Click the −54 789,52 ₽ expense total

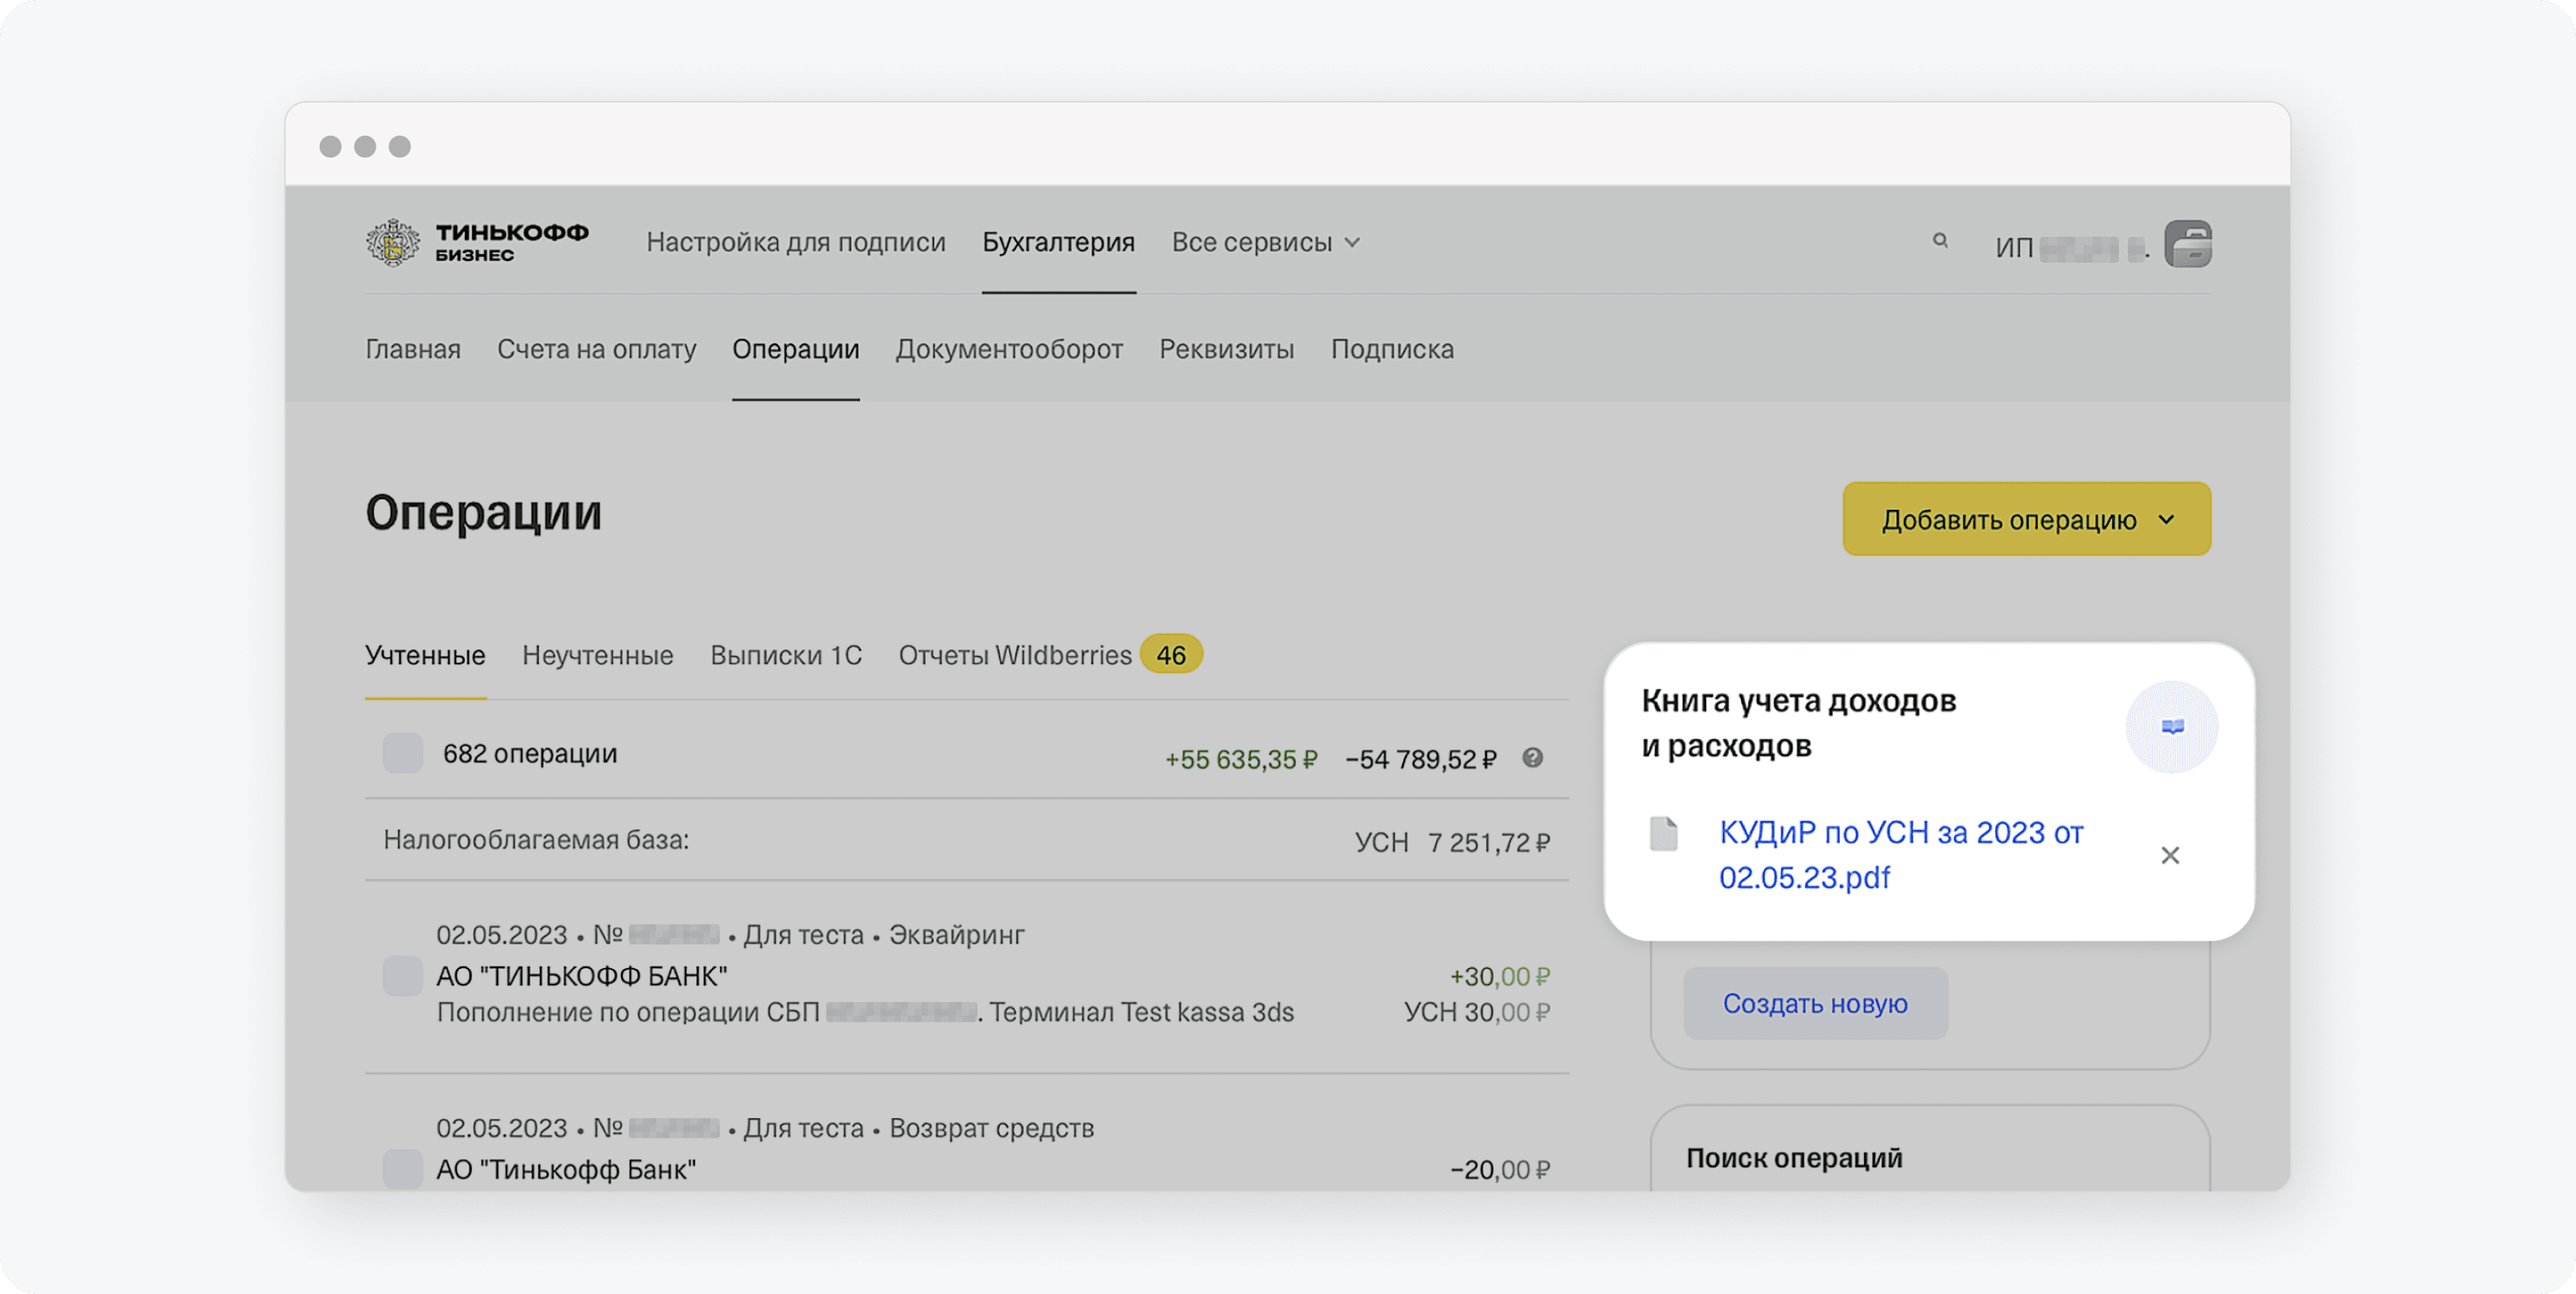click(1421, 759)
